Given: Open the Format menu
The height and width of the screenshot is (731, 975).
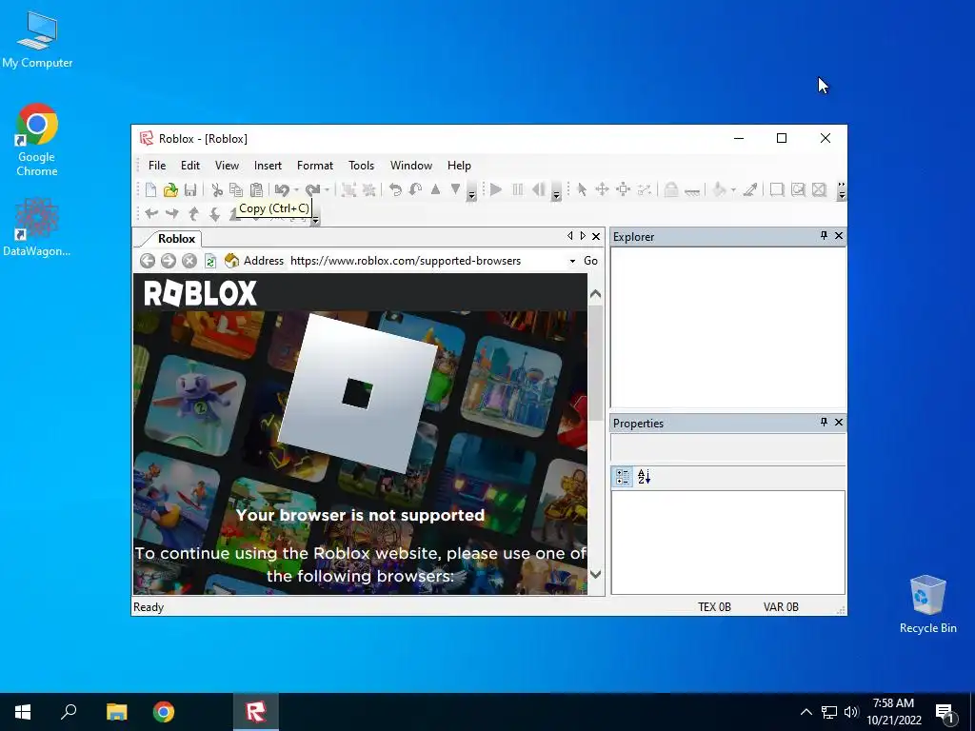Looking at the screenshot, I should pyautogui.click(x=315, y=166).
